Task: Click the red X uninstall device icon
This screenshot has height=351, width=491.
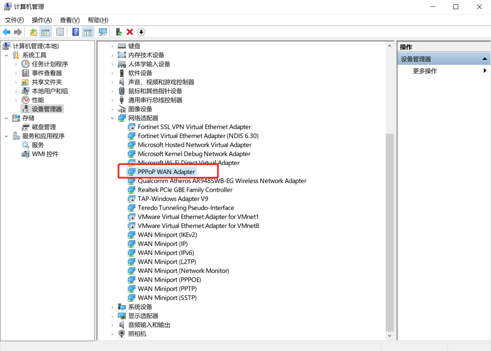Action: [x=130, y=32]
